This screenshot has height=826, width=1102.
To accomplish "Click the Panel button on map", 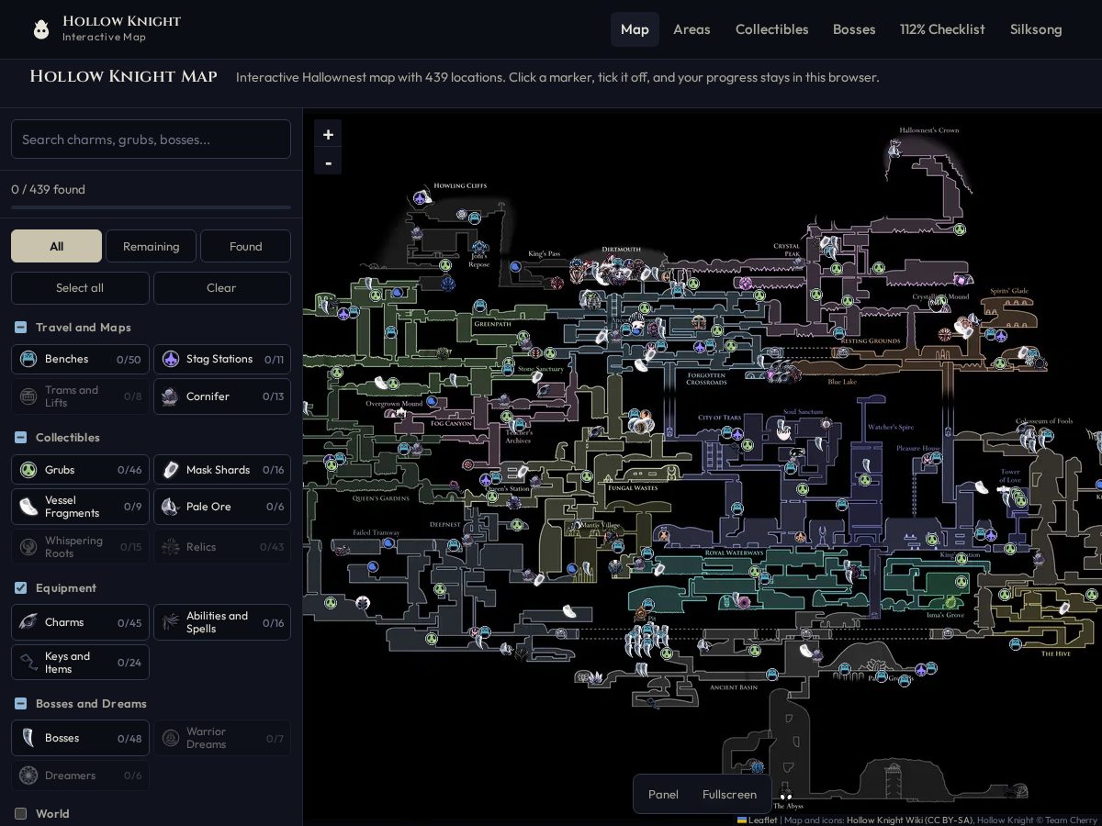I will [x=663, y=794].
